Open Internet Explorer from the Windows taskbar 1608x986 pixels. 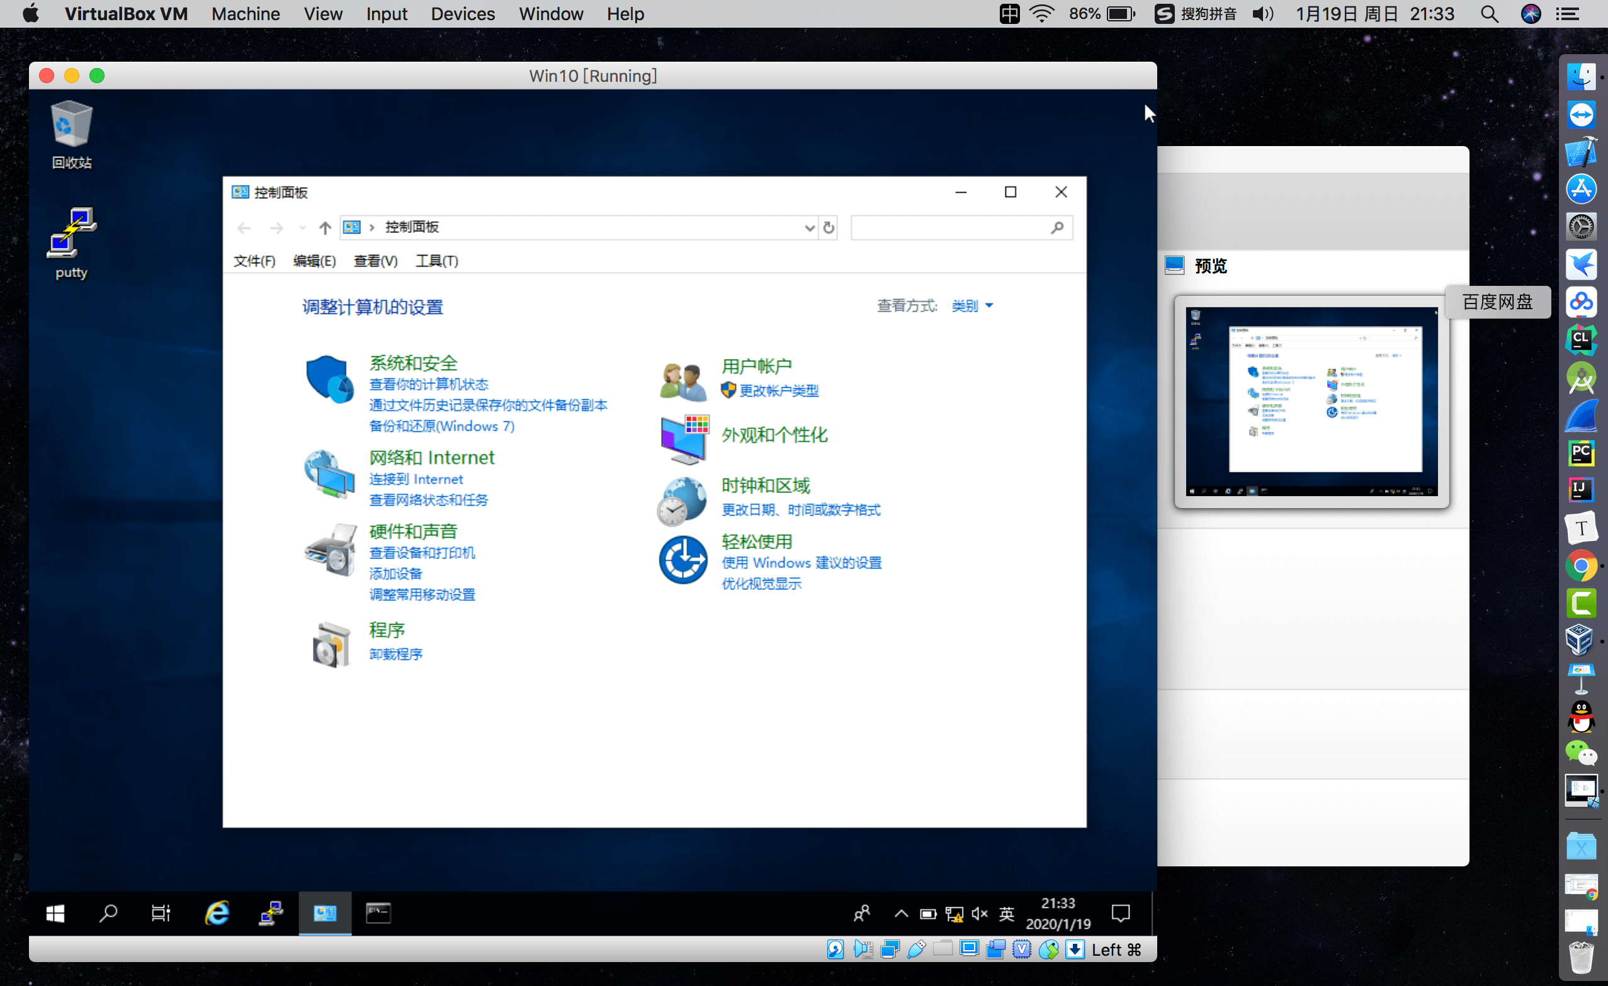tap(217, 913)
